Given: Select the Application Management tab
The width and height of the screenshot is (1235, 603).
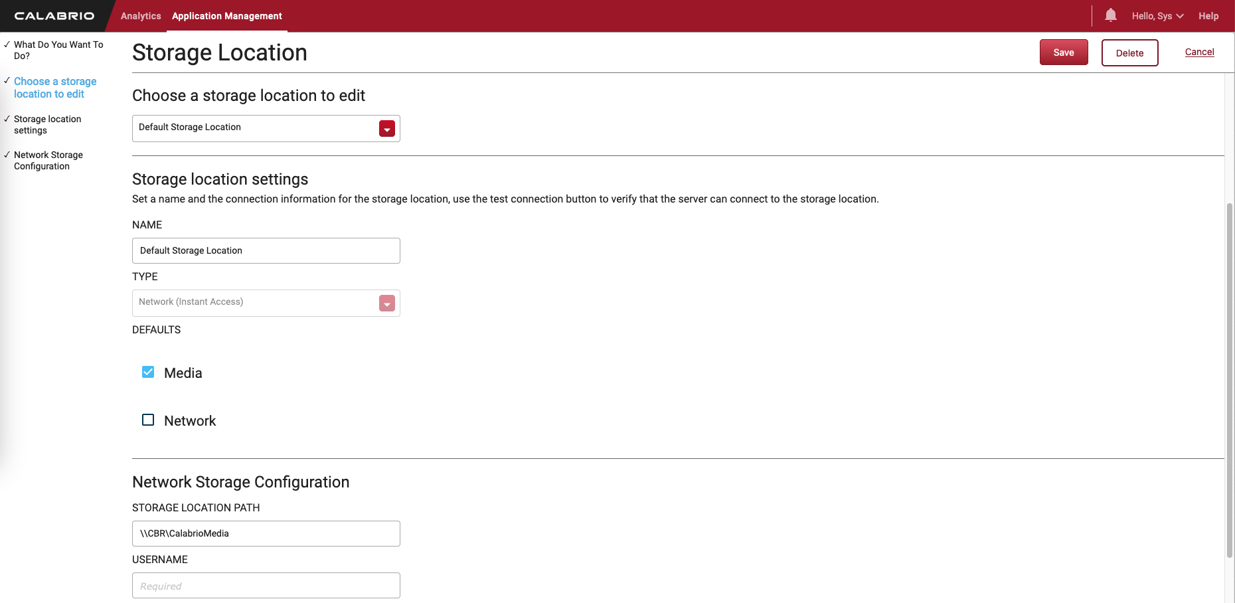Looking at the screenshot, I should pos(226,16).
